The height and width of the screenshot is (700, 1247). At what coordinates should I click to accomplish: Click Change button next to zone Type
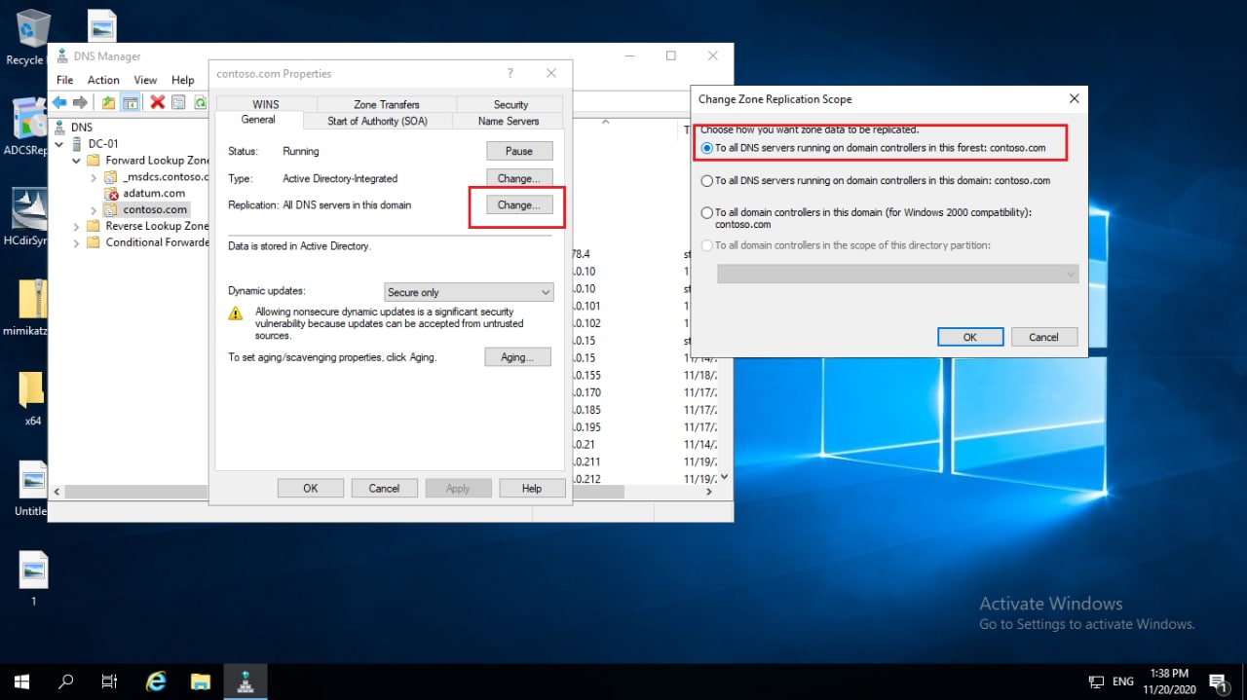[519, 178]
